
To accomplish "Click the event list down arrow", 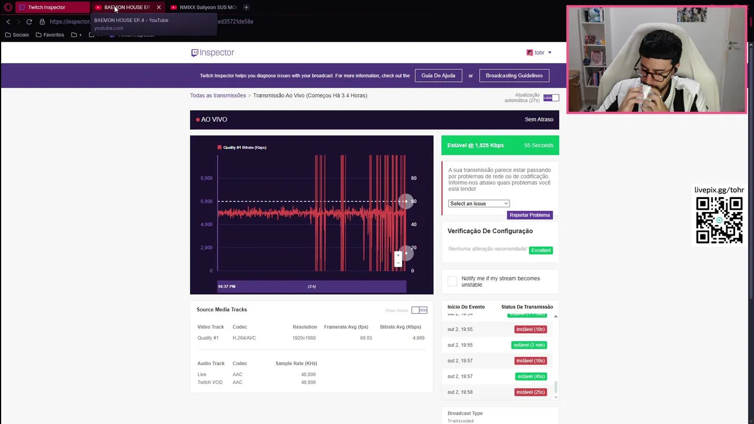I will (x=555, y=397).
